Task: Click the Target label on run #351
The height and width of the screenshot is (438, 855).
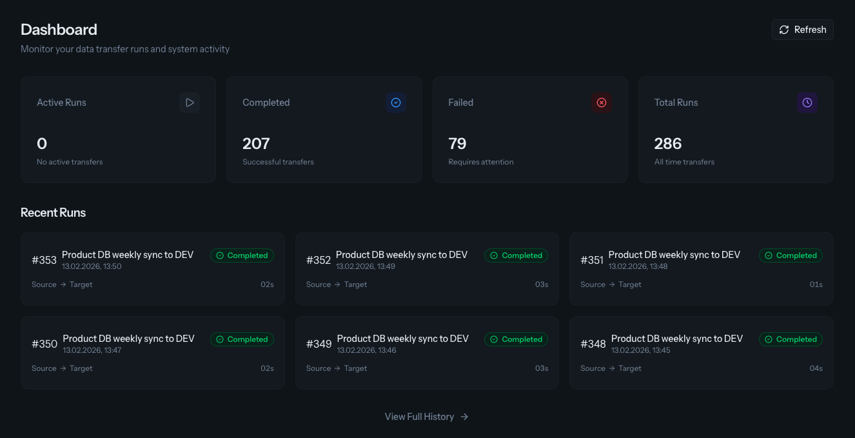Action: pyautogui.click(x=629, y=284)
